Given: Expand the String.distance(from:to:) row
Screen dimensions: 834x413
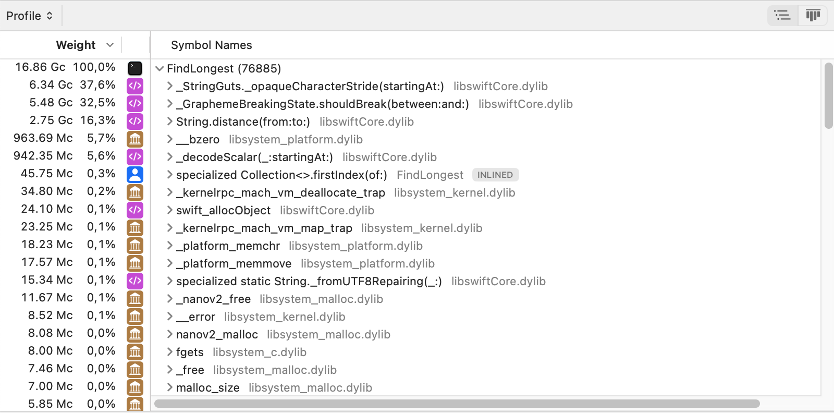Looking at the screenshot, I should (x=169, y=122).
